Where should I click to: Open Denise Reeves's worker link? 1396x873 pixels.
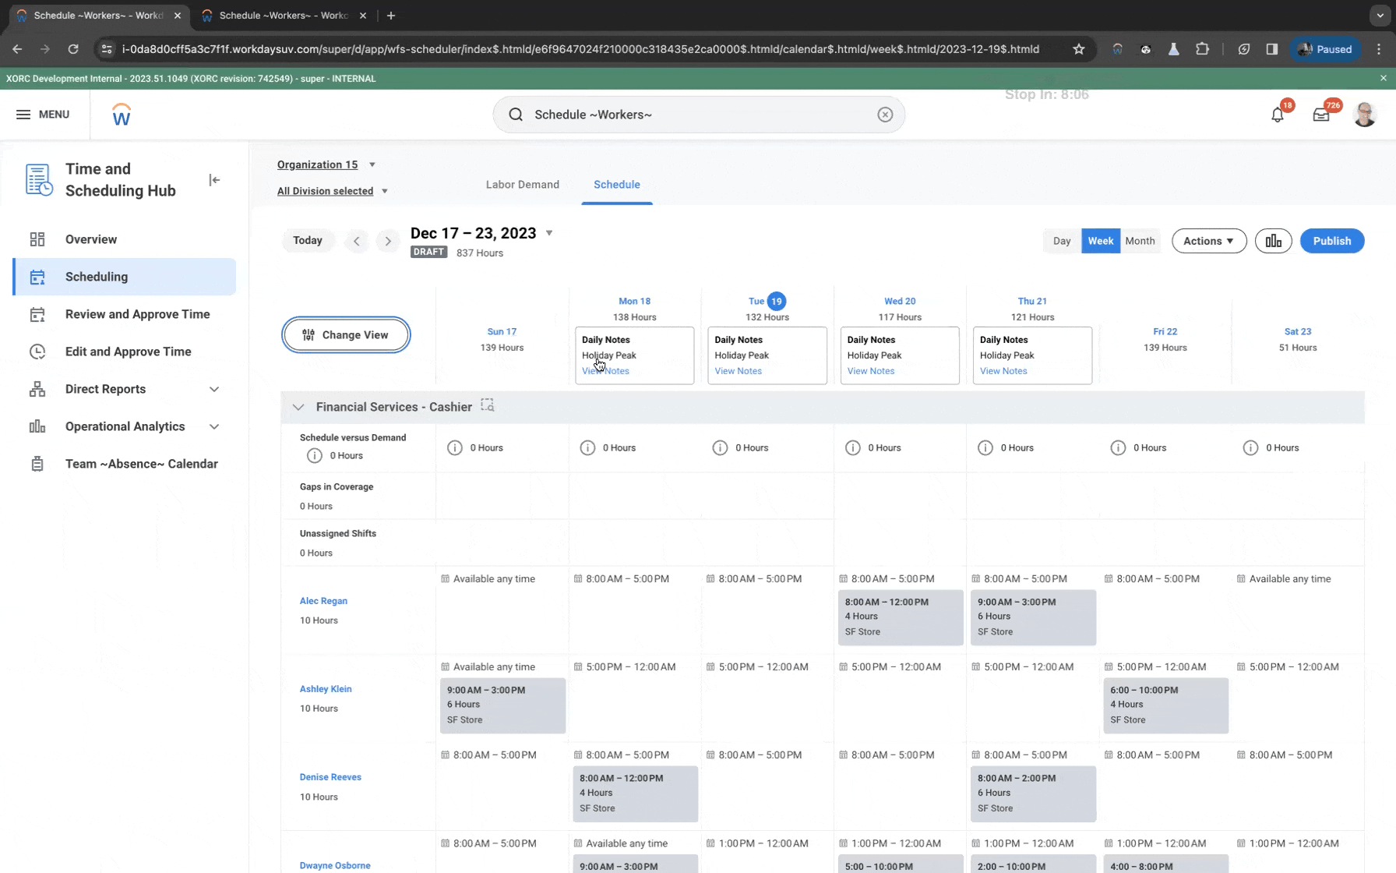click(330, 777)
